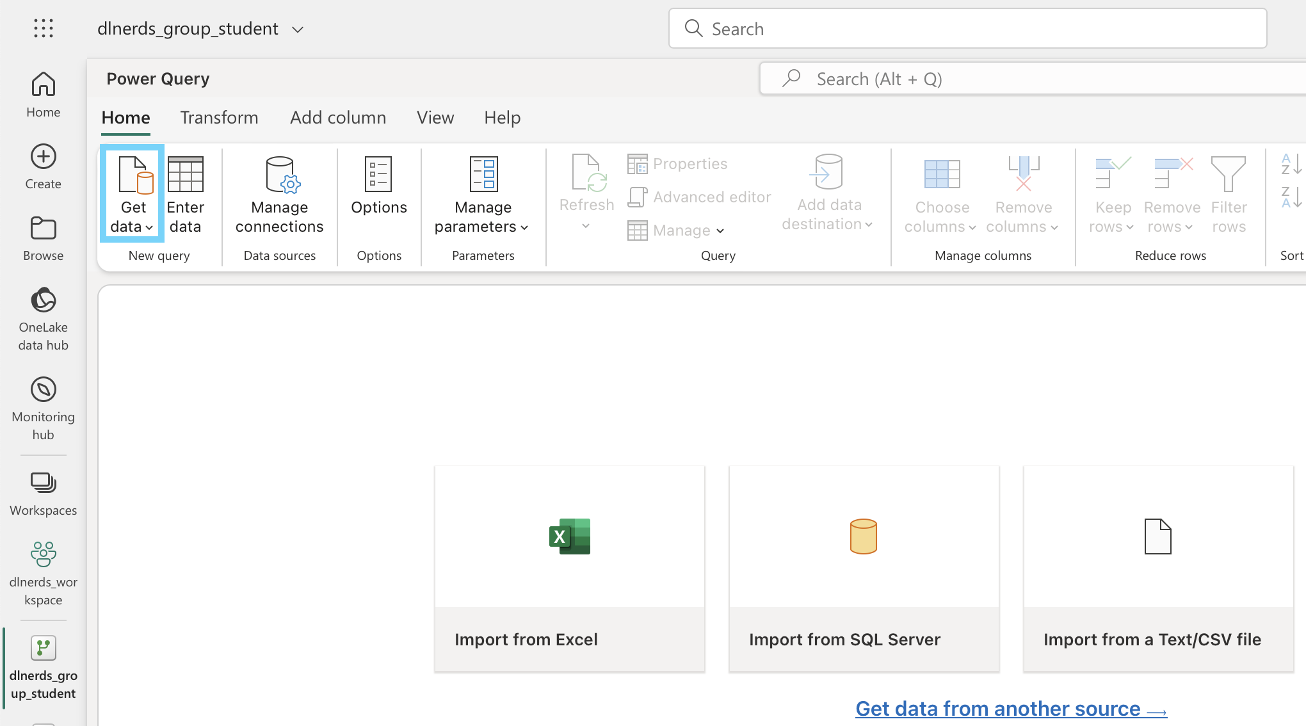The height and width of the screenshot is (726, 1306).
Task: Expand the dlnerds_group_student name dropdown
Action: pyautogui.click(x=298, y=29)
